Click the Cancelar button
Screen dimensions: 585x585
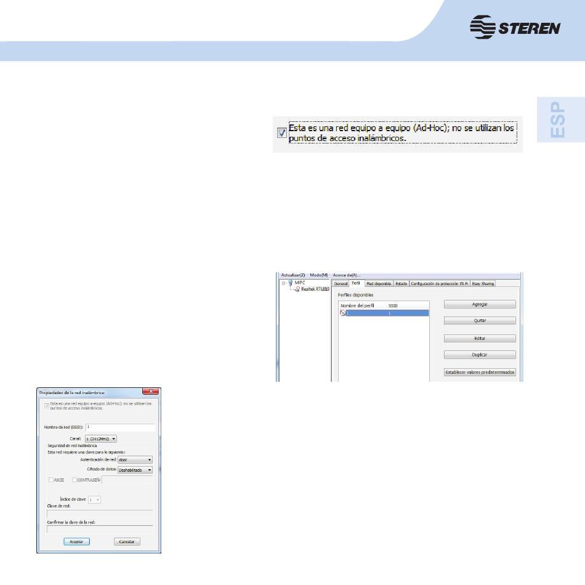pyautogui.click(x=127, y=542)
